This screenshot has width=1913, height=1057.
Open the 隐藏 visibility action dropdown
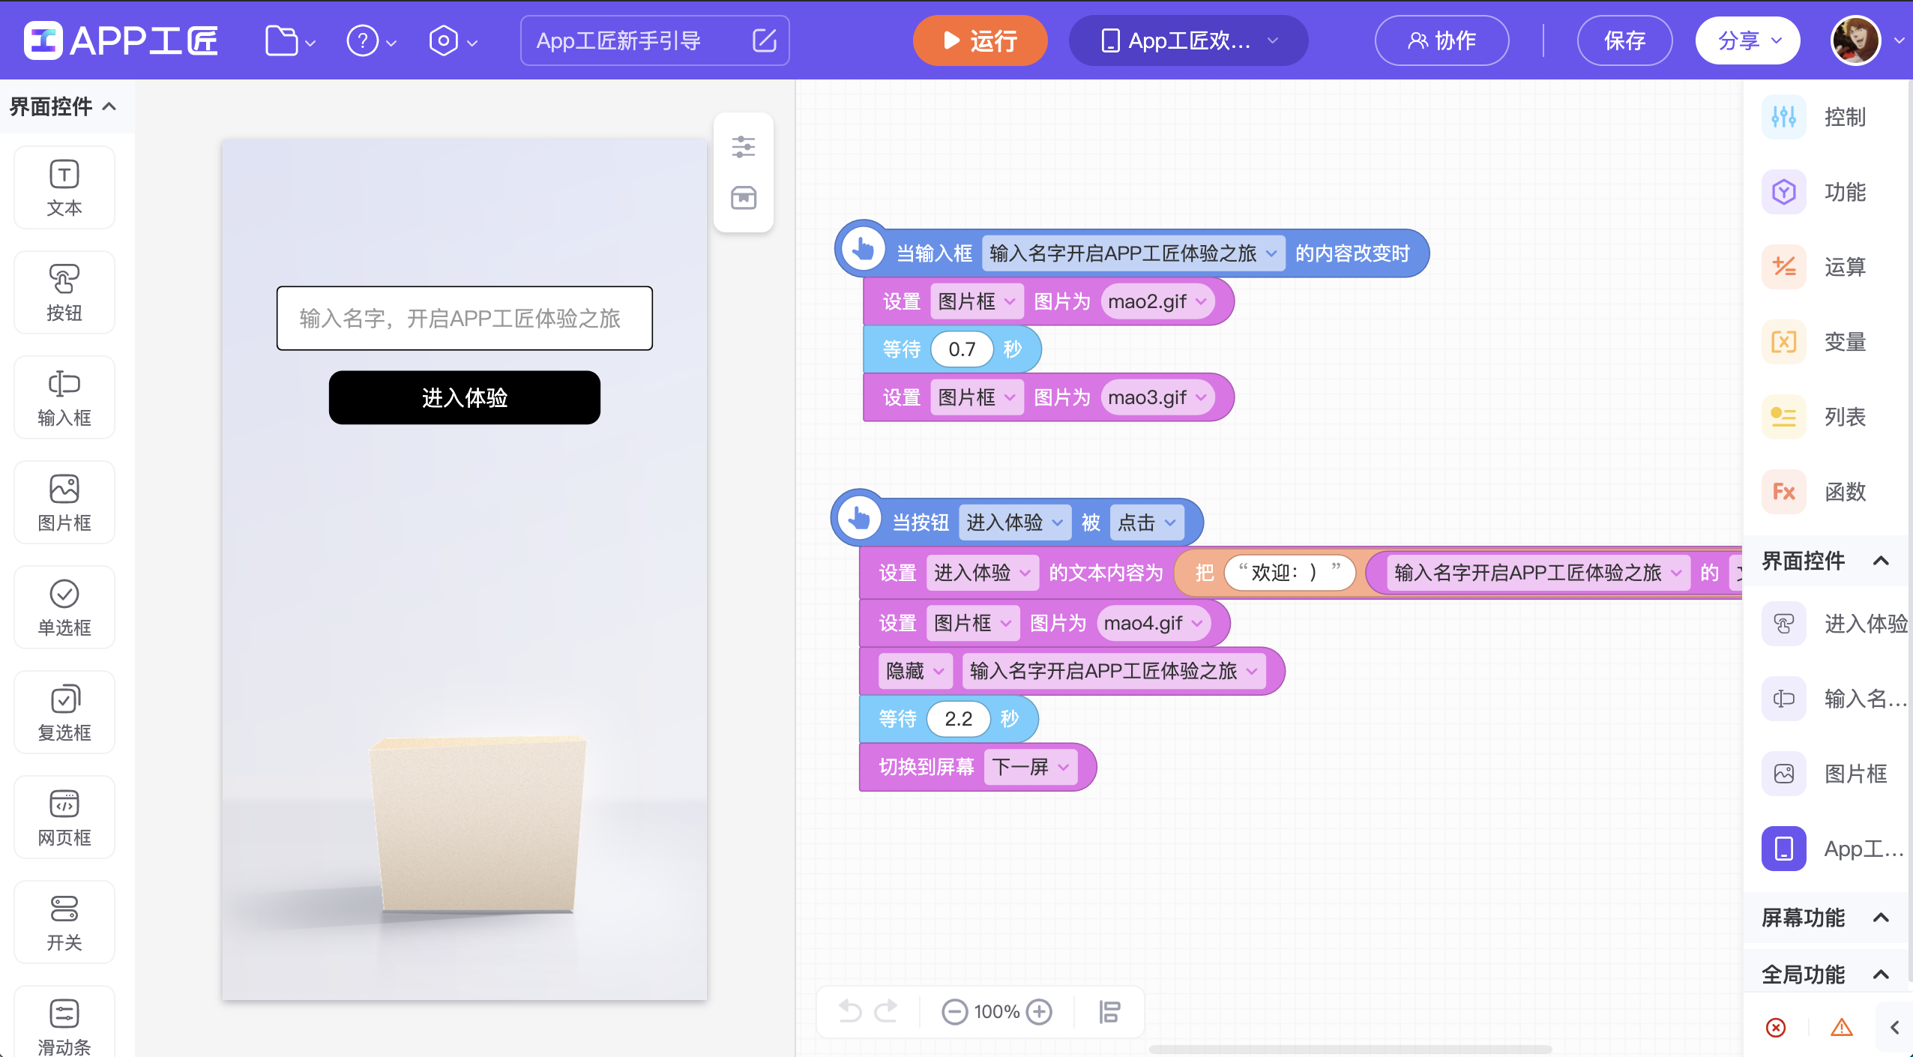(915, 671)
